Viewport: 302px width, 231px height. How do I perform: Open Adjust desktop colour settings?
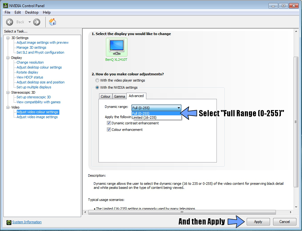coord(39,67)
